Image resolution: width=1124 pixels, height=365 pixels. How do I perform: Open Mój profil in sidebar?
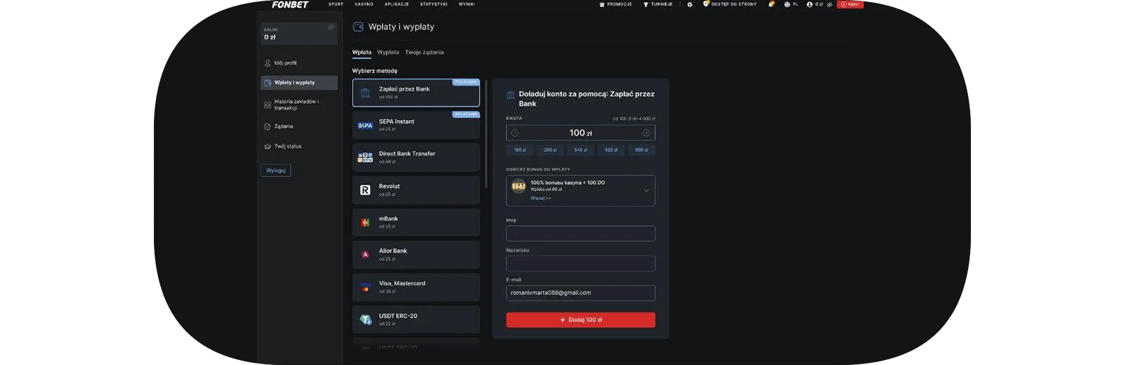[x=285, y=63]
